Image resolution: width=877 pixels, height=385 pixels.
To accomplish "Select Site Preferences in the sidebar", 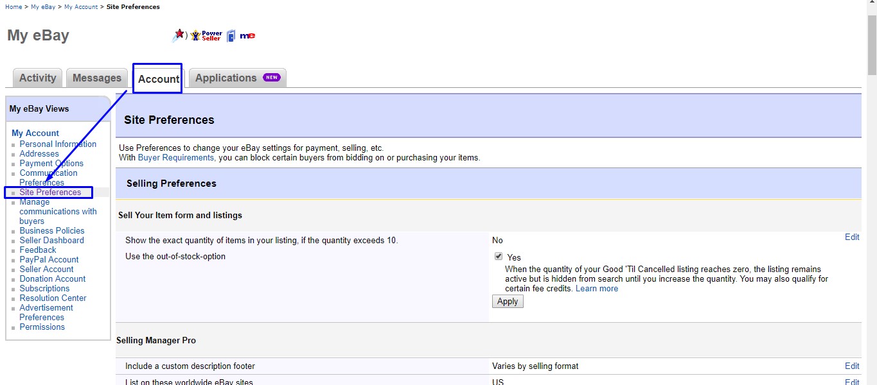I will (50, 192).
